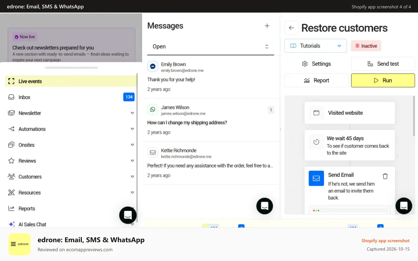The image size is (418, 261).
Task: Grab the sidebar sheet drag handle
Action: 71,68
